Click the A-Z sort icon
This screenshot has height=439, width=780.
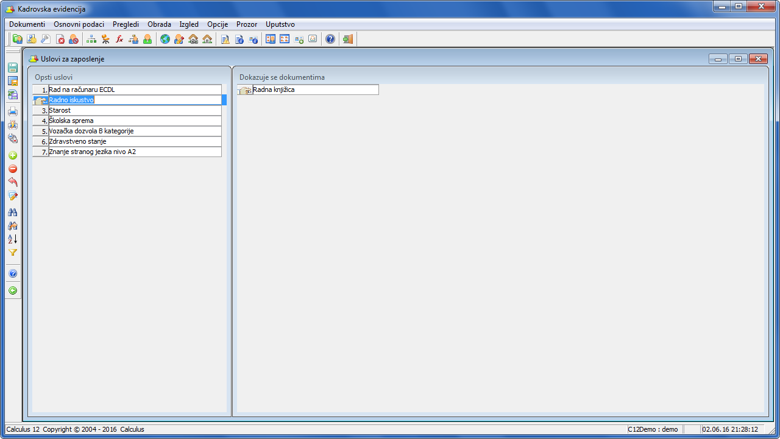pos(13,239)
